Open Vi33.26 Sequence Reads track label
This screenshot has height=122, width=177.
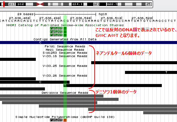click(x=65, y=76)
